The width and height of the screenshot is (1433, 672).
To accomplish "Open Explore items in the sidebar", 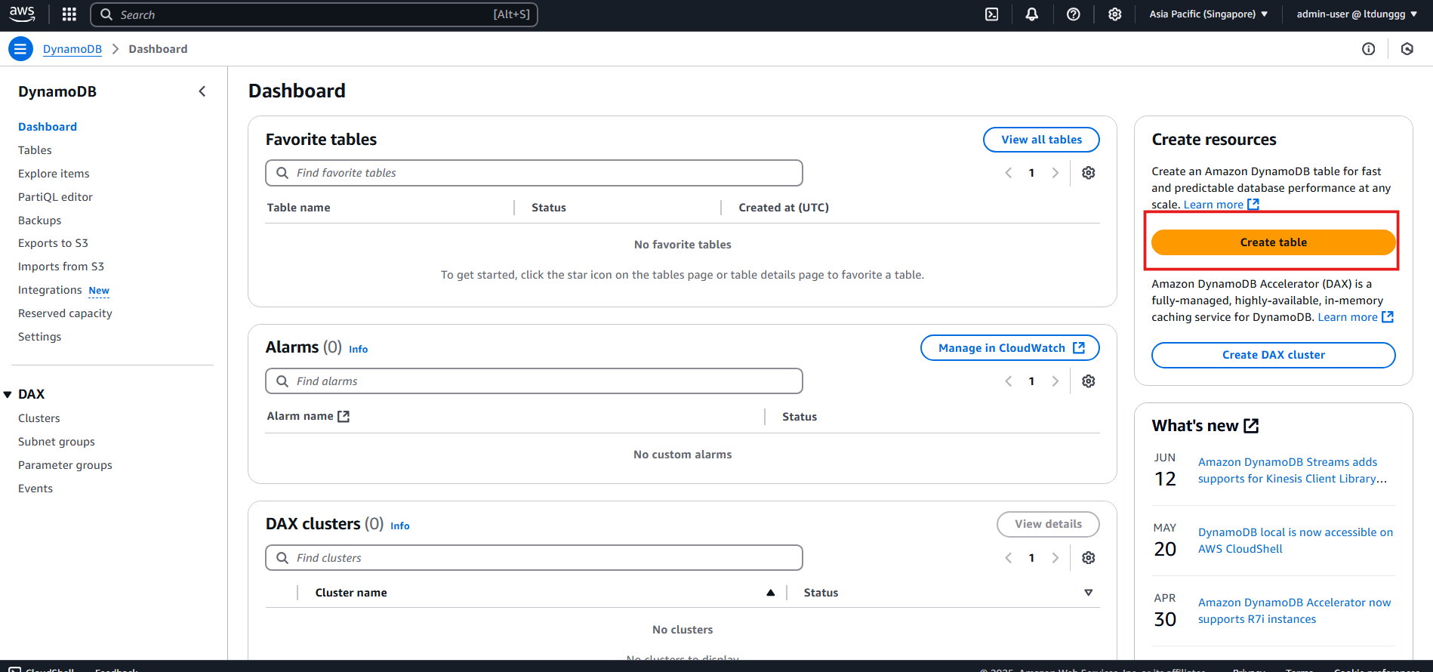I will (54, 174).
